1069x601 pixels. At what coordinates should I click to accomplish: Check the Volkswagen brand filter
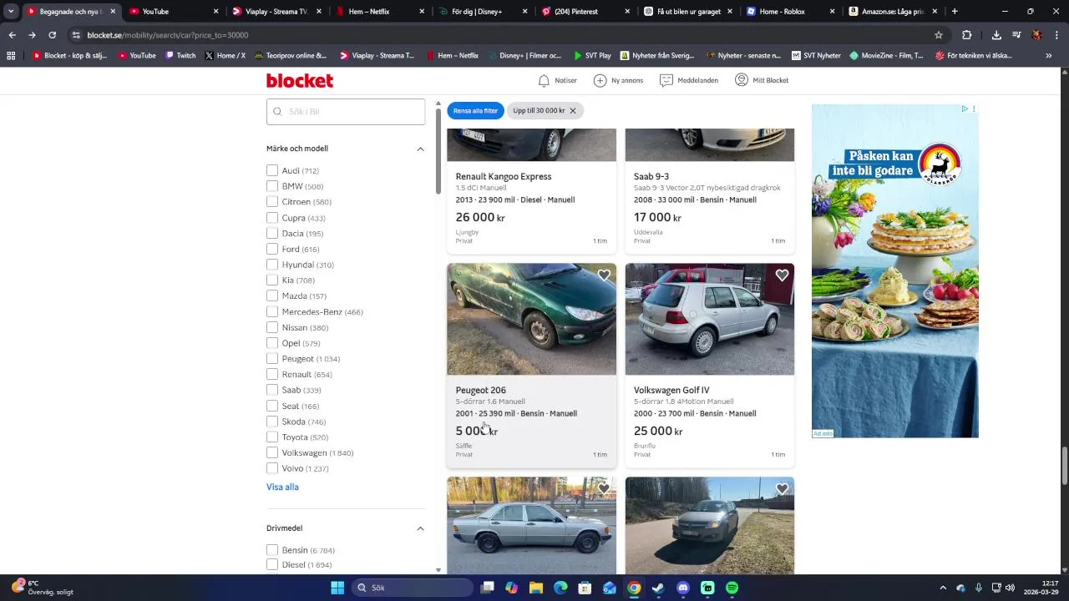click(x=272, y=452)
